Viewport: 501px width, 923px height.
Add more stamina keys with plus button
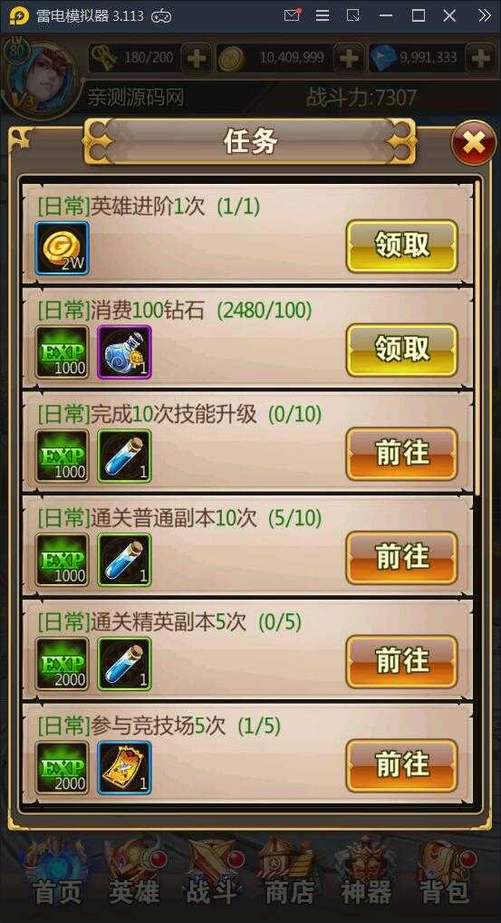tap(196, 58)
